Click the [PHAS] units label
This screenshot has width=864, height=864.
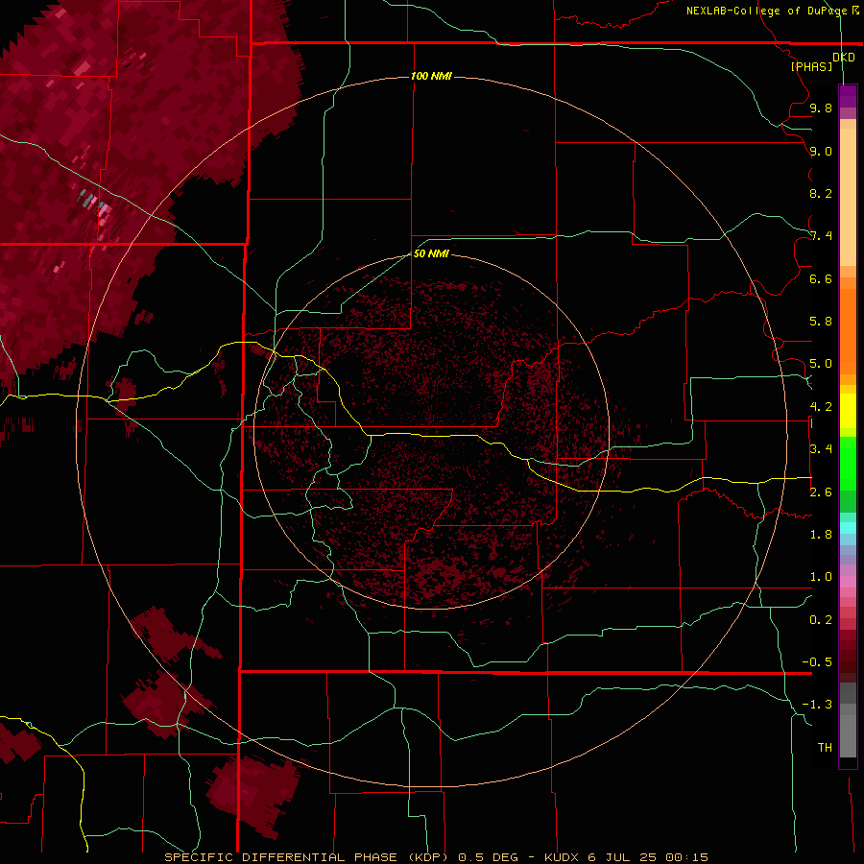[811, 67]
